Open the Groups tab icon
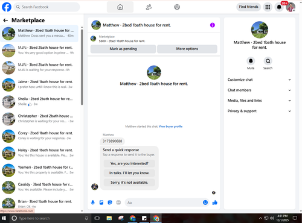This screenshot has height=223, width=302. [177, 7]
